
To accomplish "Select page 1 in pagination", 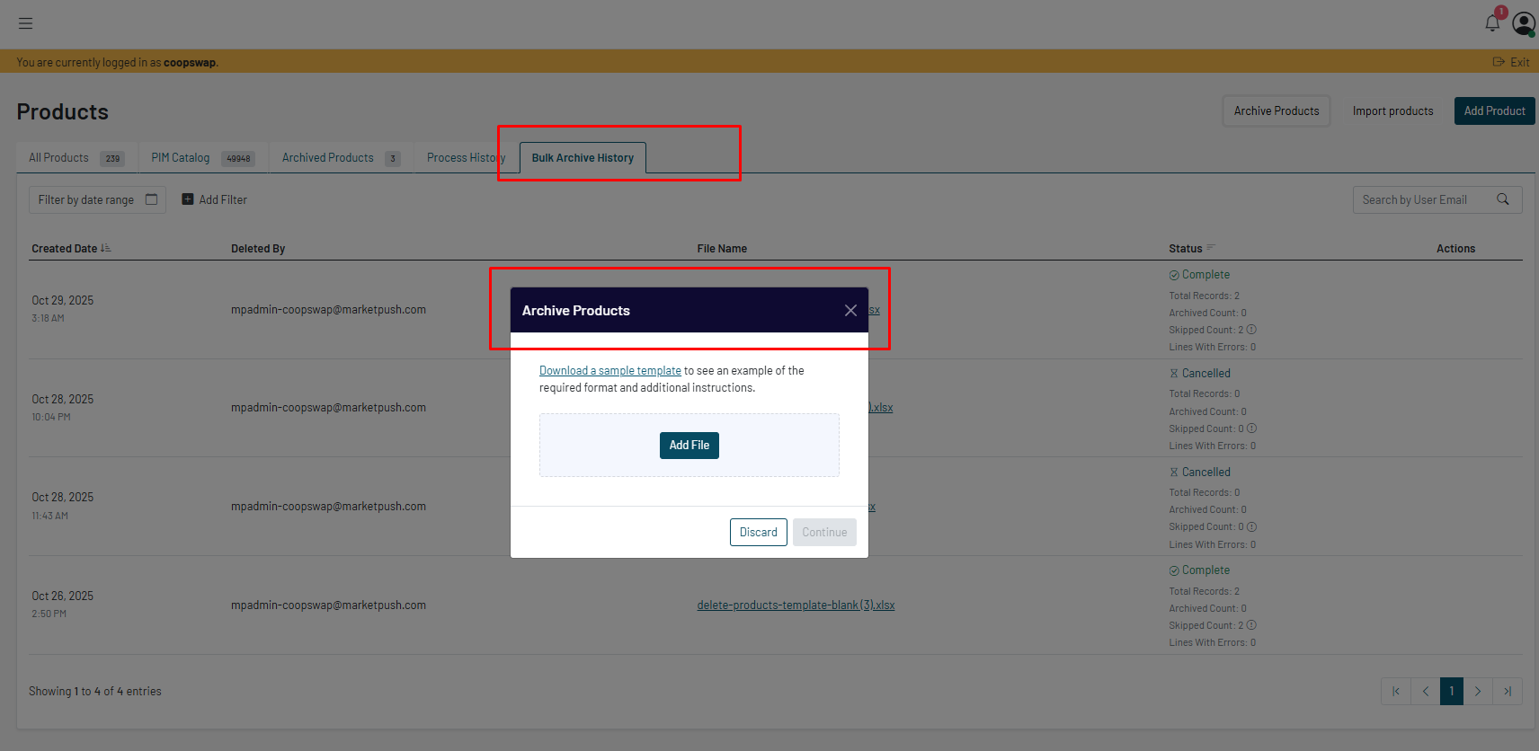I will [1452, 691].
